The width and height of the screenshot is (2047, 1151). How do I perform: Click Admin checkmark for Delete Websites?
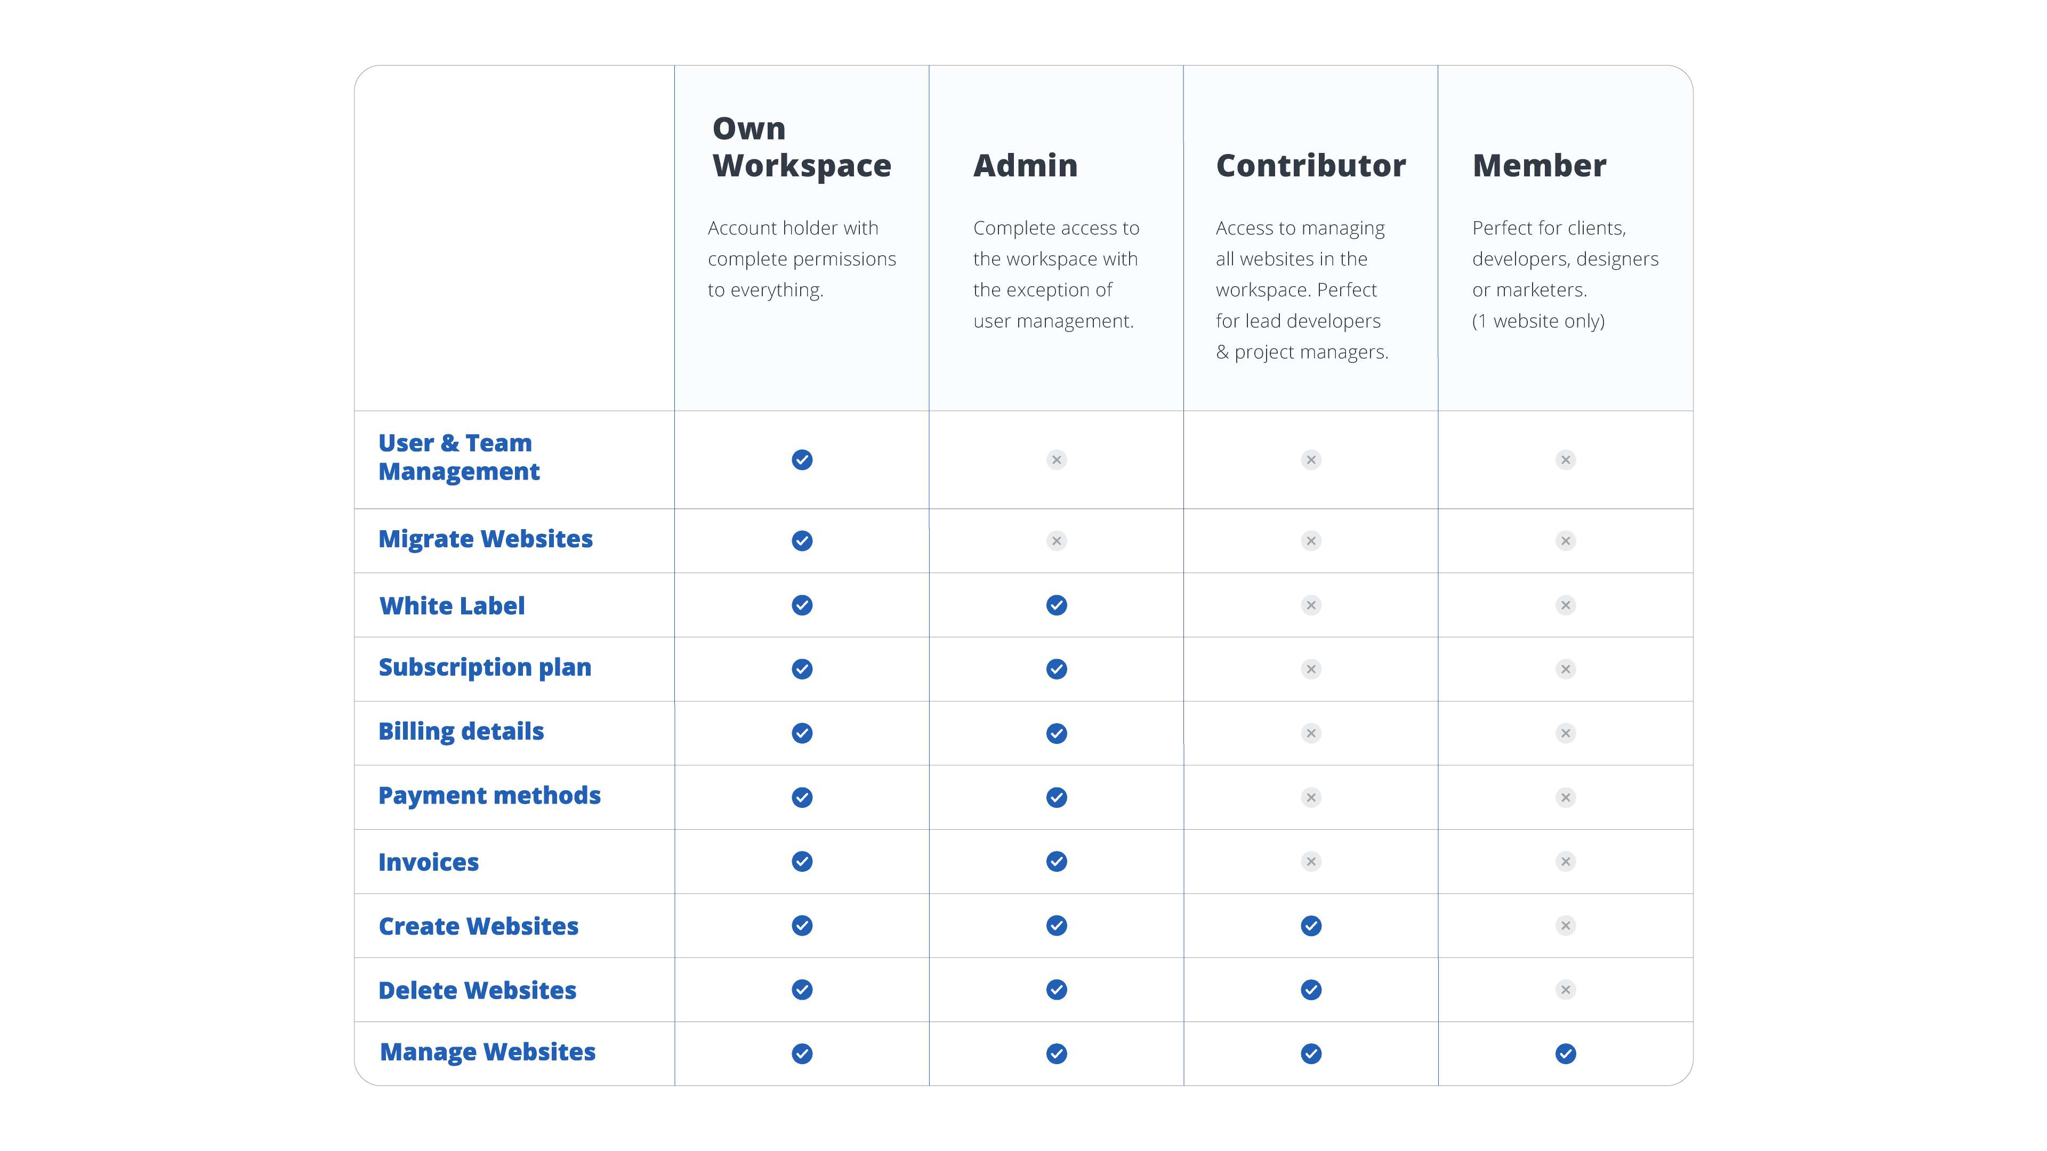click(1056, 990)
